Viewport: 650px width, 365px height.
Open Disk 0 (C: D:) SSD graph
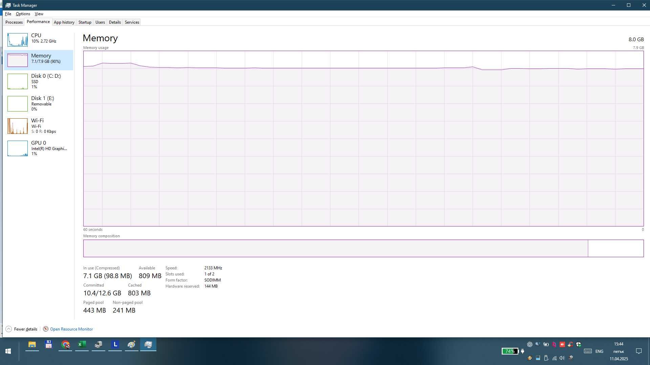(39, 81)
